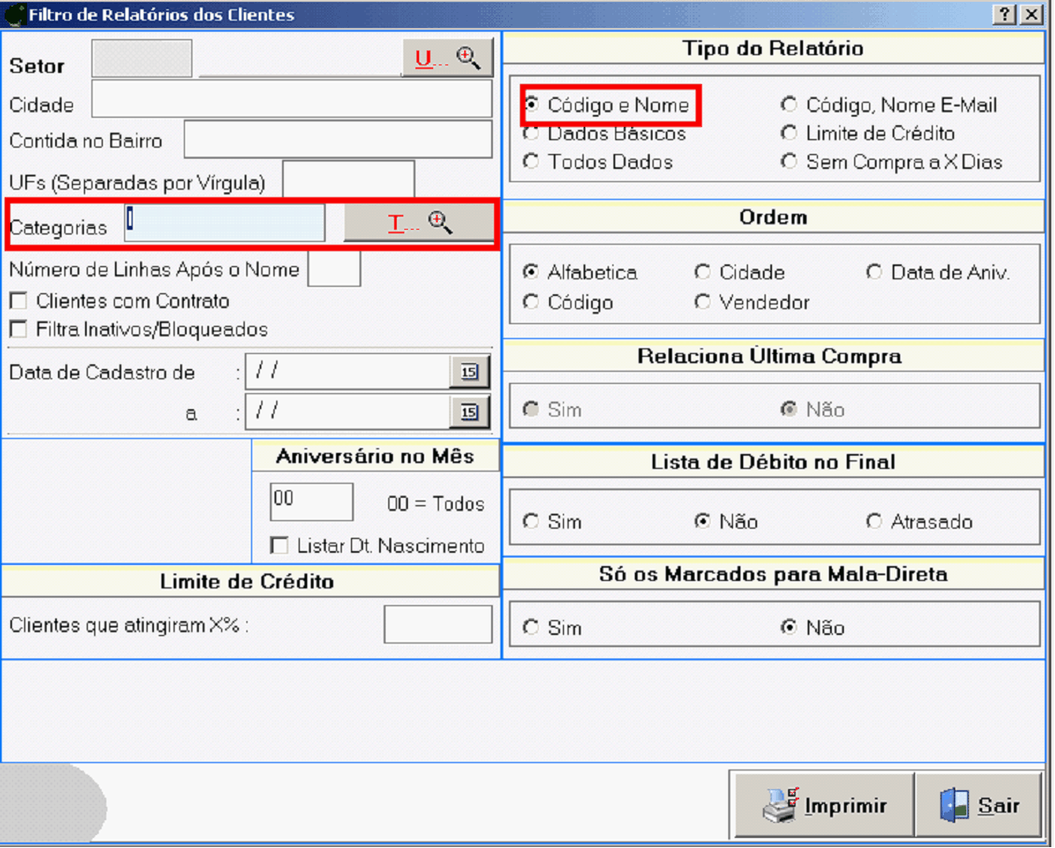
Task: Select Dados Básicos report type
Action: click(531, 134)
